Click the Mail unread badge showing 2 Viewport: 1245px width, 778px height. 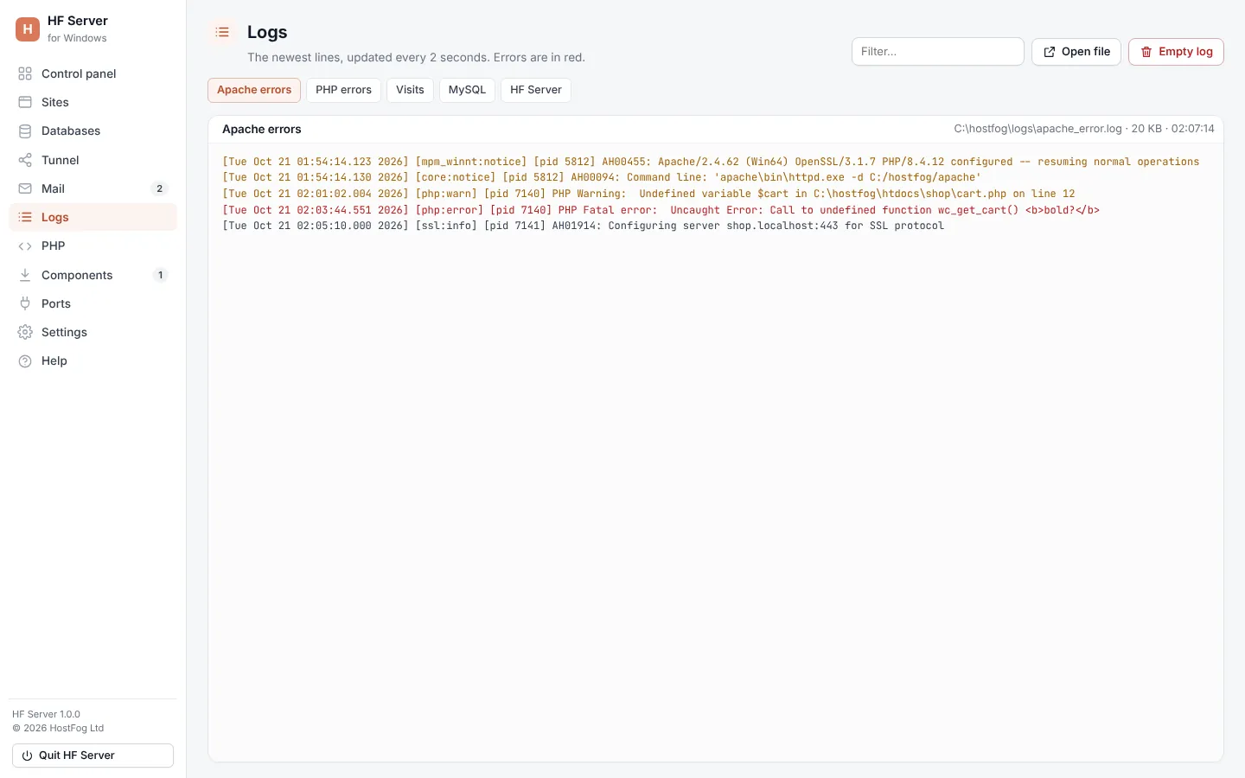[x=159, y=188]
